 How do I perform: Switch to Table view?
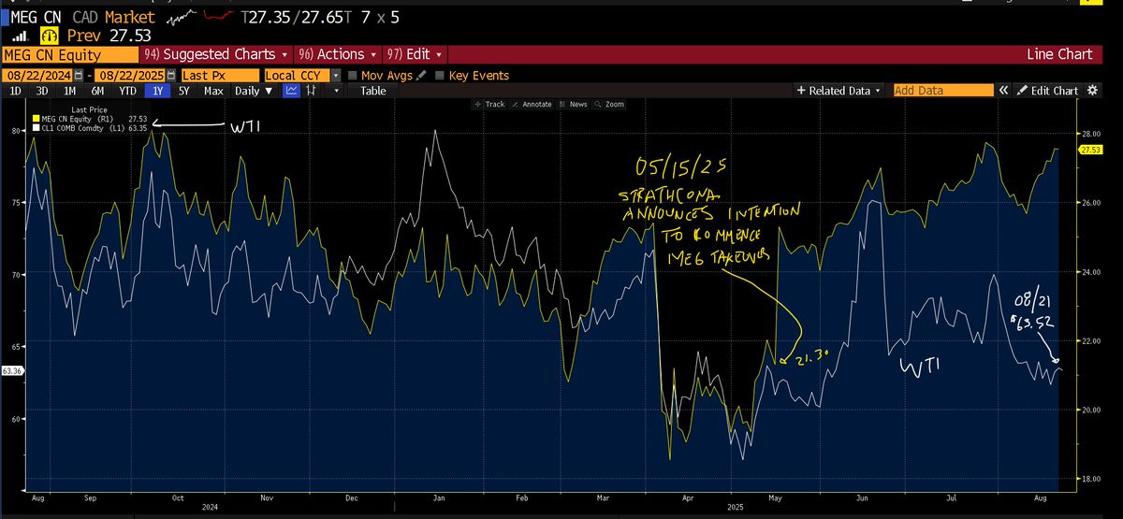[372, 91]
